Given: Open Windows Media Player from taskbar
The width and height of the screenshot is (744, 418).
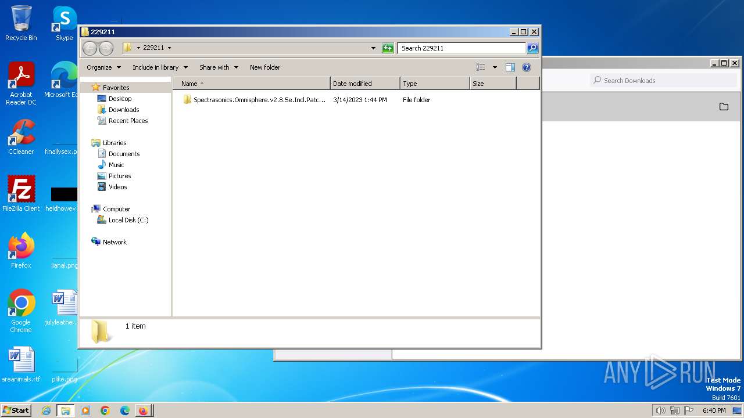Looking at the screenshot, I should (x=85, y=410).
